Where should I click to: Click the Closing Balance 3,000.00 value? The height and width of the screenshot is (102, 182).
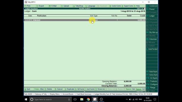128,86
